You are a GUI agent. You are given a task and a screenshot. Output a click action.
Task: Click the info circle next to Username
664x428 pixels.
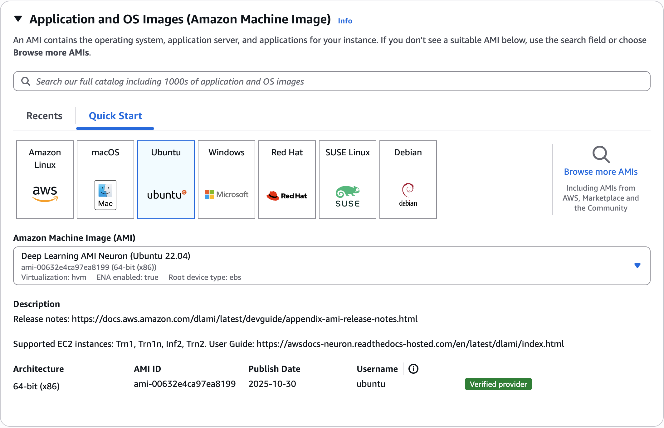coord(413,369)
